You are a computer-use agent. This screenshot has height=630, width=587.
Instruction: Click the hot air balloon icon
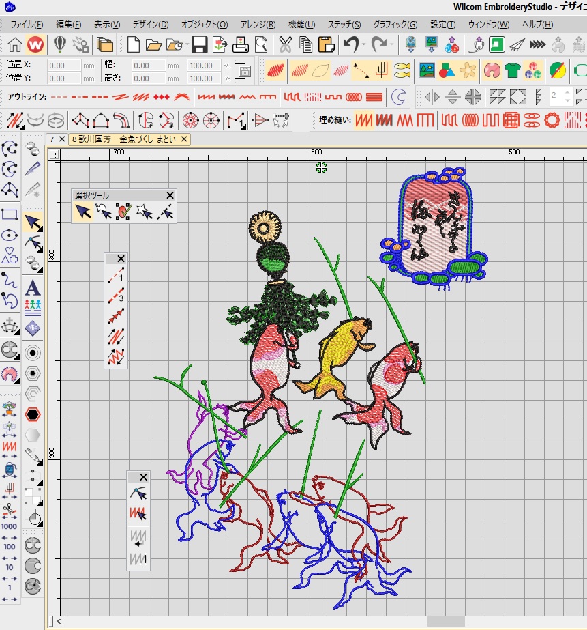tap(60, 44)
